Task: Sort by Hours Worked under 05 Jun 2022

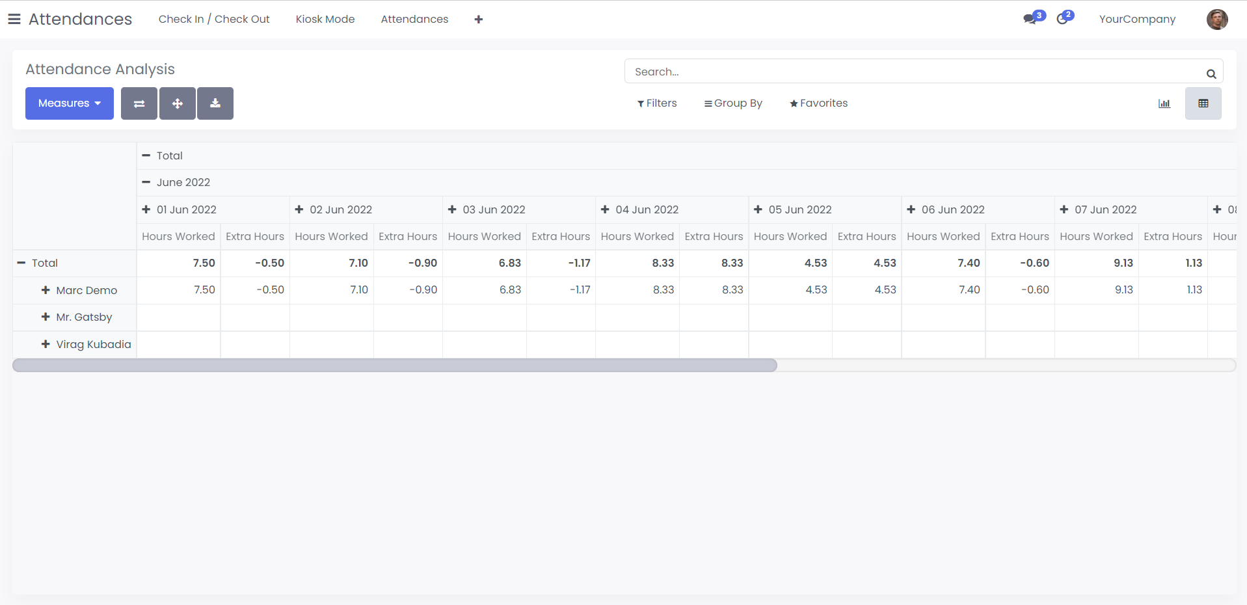Action: pos(790,236)
